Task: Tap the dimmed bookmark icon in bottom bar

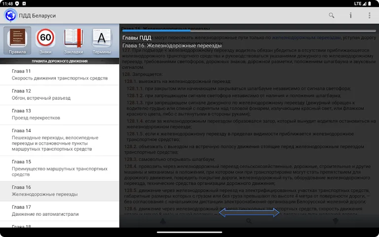Action: (x=335, y=221)
